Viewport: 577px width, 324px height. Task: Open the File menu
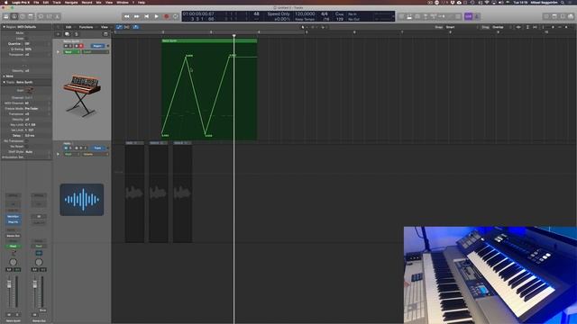(36, 2)
